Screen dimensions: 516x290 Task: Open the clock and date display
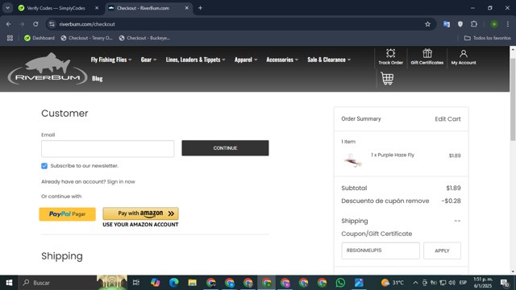tap(483, 283)
